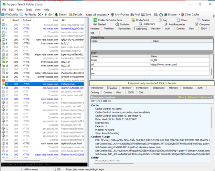Open the Browse dropdown arrow

pyautogui.click(x=179, y=15)
